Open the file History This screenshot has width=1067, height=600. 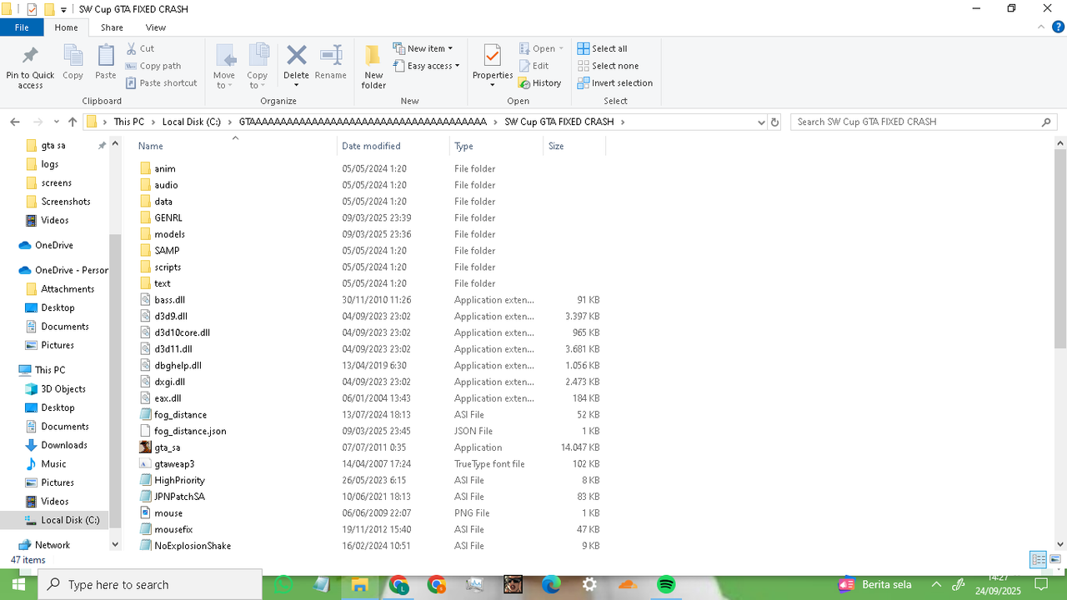tap(539, 83)
